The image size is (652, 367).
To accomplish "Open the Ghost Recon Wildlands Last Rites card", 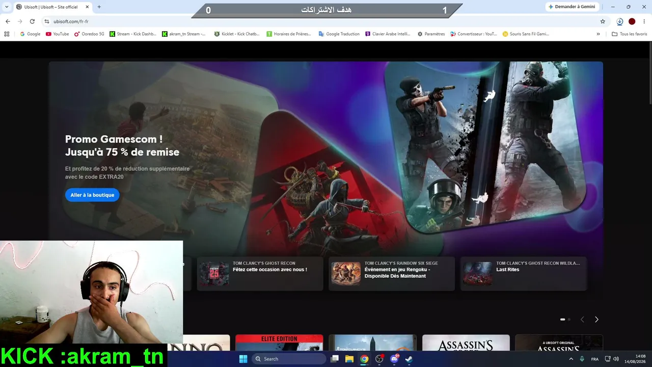I will [524, 274].
